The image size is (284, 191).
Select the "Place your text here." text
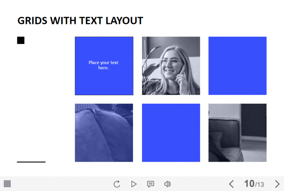[103, 65]
